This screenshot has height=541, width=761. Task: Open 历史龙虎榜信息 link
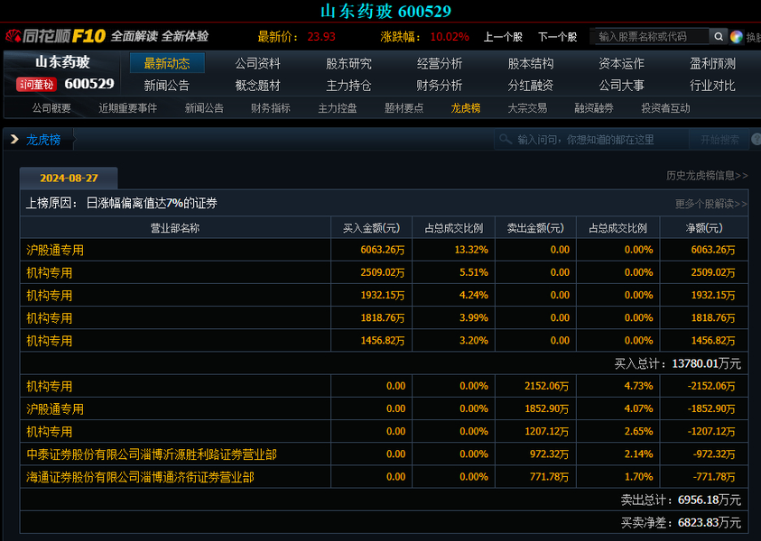[707, 176]
